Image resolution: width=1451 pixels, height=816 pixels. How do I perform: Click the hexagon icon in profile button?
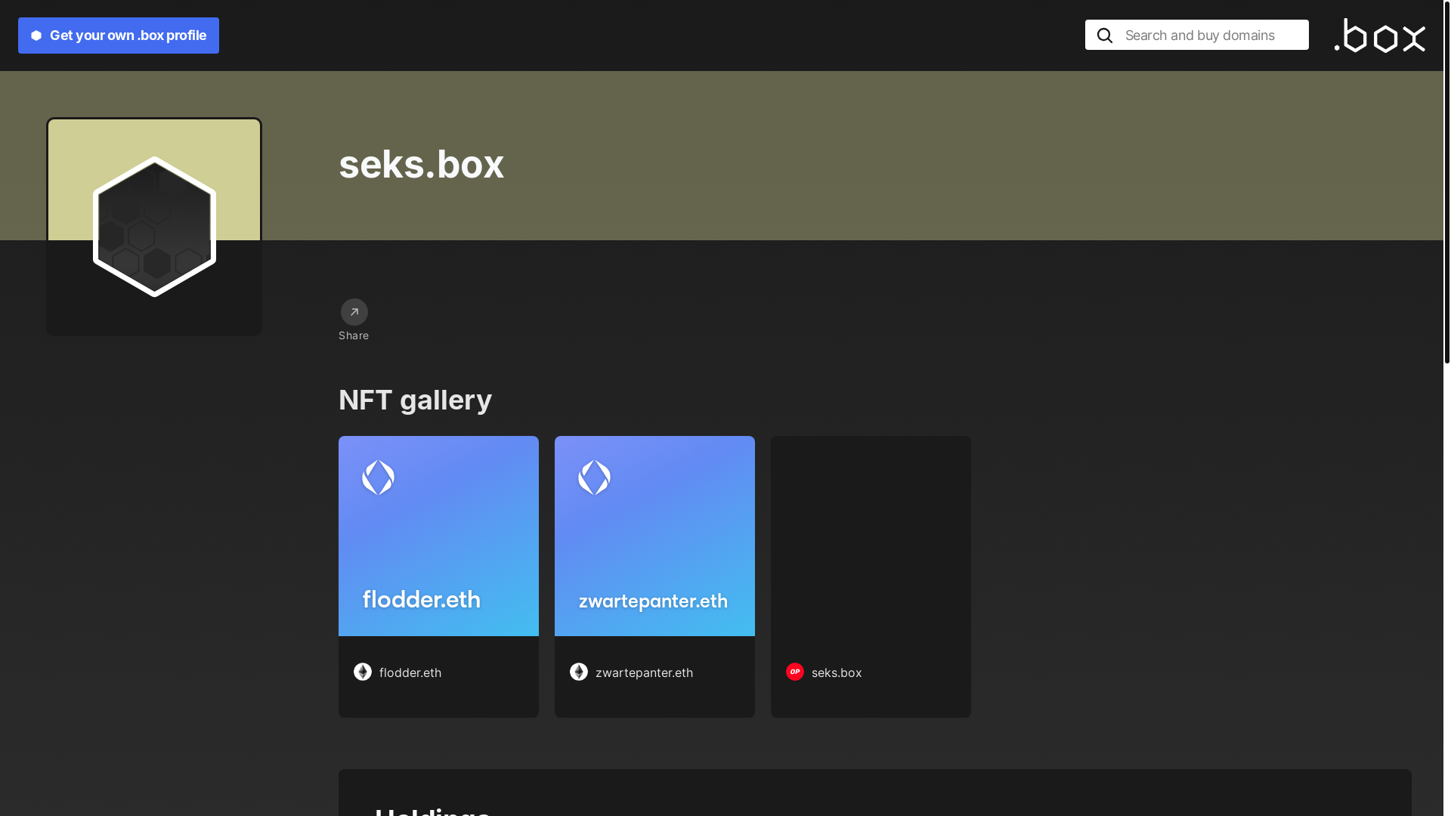click(36, 36)
